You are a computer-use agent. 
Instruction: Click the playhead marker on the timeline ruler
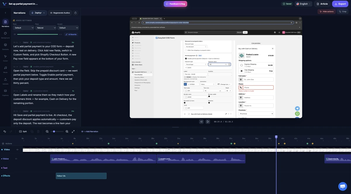pos(276,137)
